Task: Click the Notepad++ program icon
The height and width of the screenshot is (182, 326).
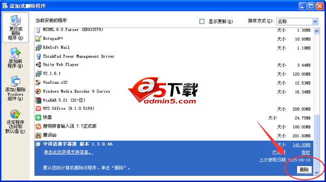Action: (x=38, y=39)
